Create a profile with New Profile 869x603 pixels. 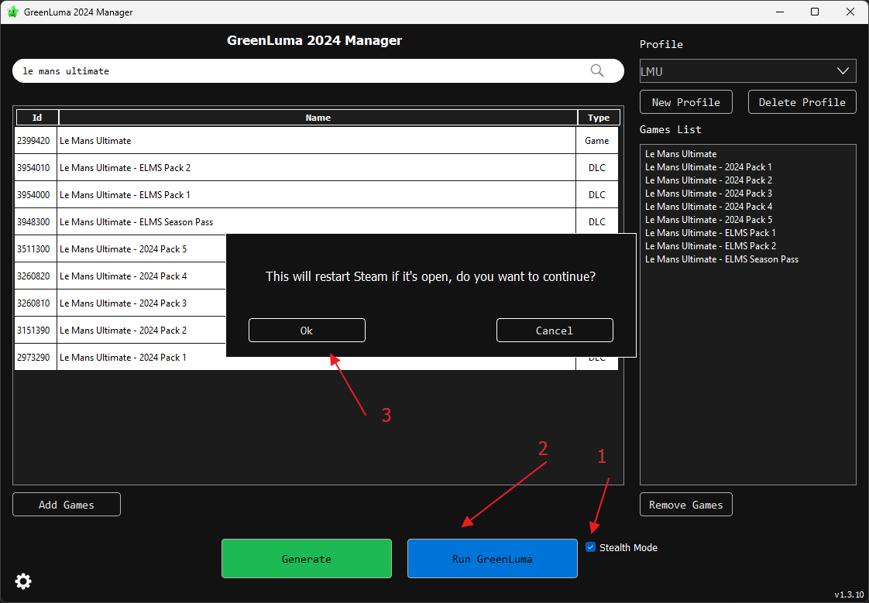685,102
